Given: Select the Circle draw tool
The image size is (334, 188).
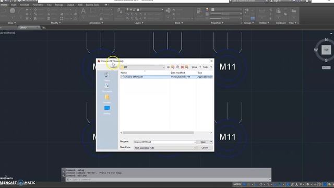Looking at the screenshot, I should tap(13, 10).
